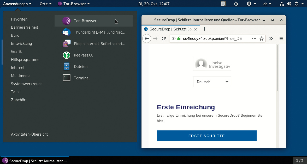Select the Zubehör category

click(x=18, y=100)
